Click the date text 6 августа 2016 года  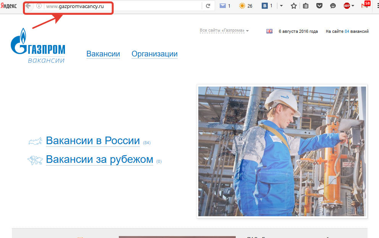coord(298,31)
